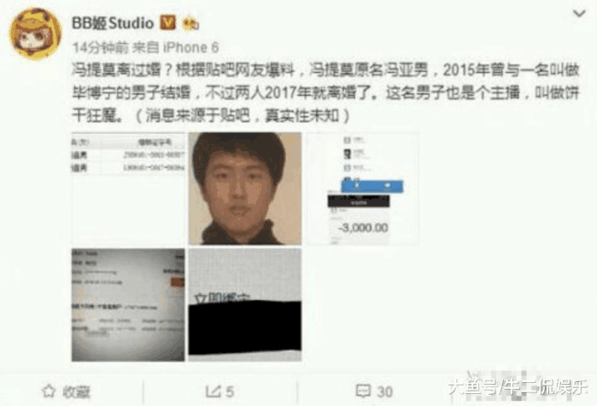Open the gray document photo thumbnail
The height and width of the screenshot is (406, 597).
pyautogui.click(x=128, y=305)
